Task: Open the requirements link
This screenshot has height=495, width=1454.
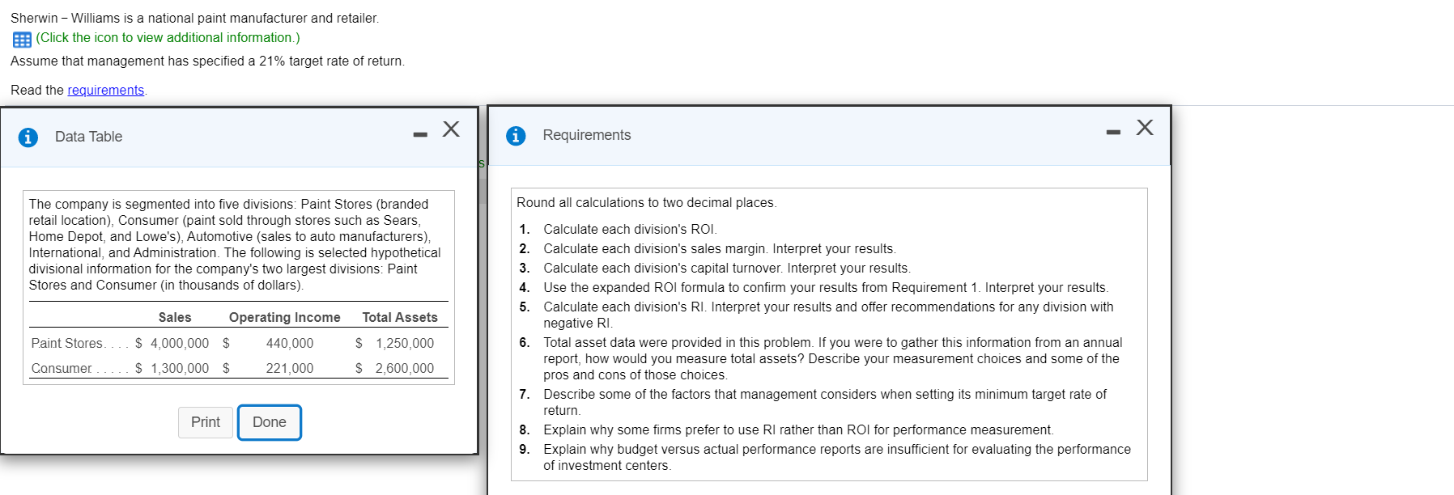Action: pyautogui.click(x=105, y=90)
